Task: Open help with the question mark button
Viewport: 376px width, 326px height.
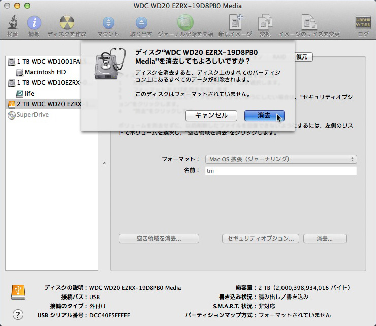Action: (18, 314)
